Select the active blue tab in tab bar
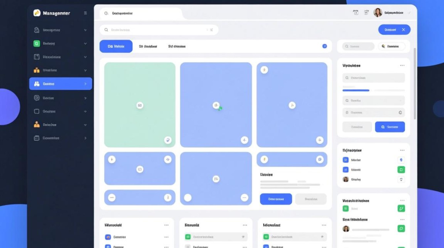The height and width of the screenshot is (248, 444). point(116,47)
